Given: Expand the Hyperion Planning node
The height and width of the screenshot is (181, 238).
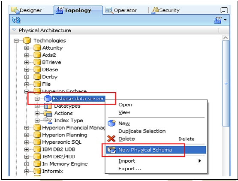Looking at the screenshot, I should (x=27, y=135).
